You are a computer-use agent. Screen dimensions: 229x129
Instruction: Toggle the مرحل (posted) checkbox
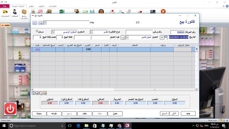coord(37,31)
